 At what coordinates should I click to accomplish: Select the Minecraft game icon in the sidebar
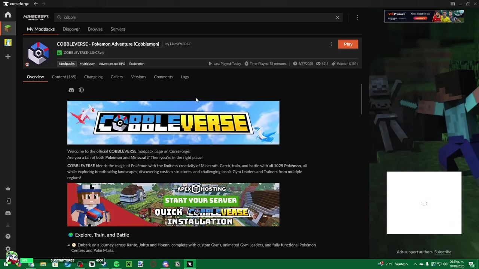(8, 28)
